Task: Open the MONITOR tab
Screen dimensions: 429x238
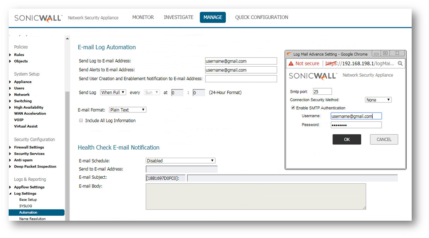Action: (143, 17)
